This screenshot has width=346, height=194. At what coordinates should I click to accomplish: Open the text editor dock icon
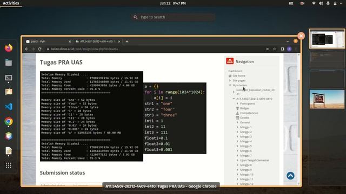coord(9,151)
